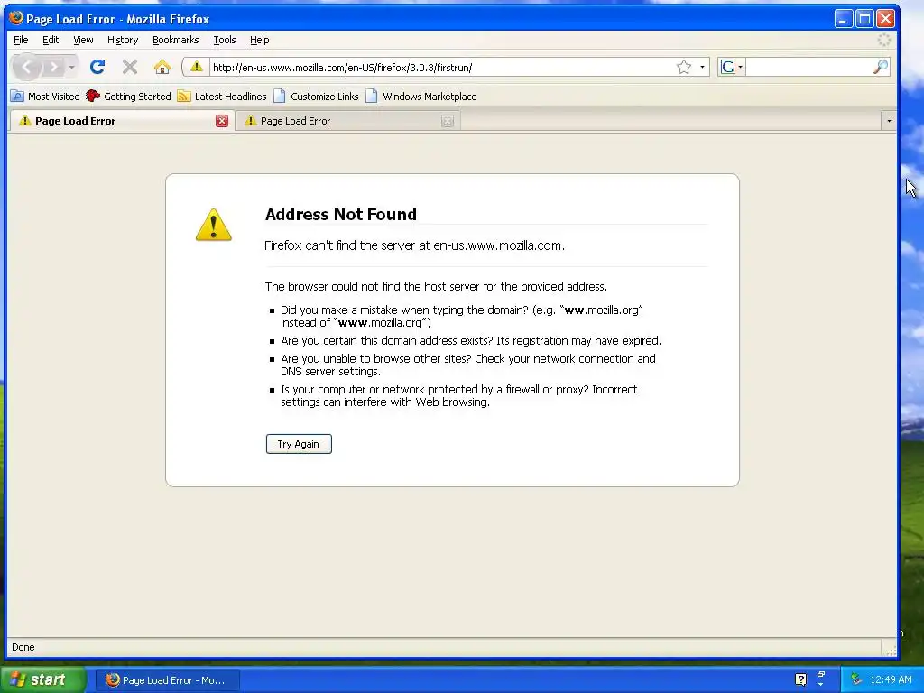The width and height of the screenshot is (924, 693).
Task: Click inside the search box
Action: [808, 67]
